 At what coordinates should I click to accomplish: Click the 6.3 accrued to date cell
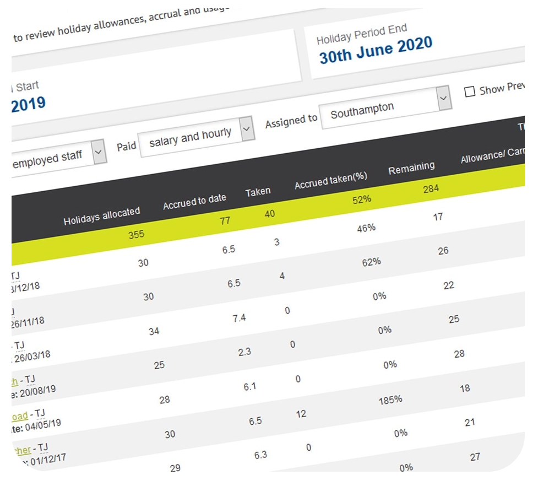[260, 455]
